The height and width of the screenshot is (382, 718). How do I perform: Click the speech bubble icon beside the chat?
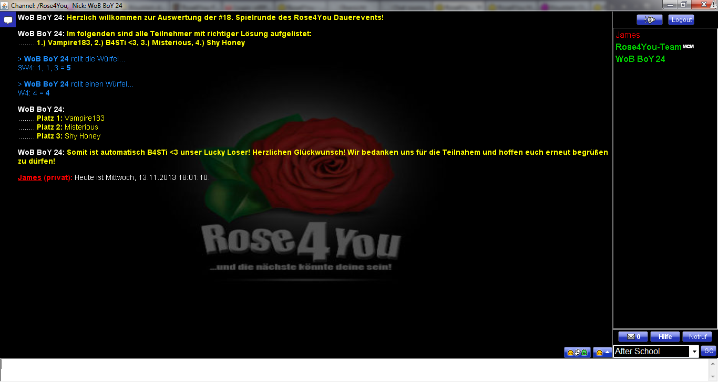[8, 20]
